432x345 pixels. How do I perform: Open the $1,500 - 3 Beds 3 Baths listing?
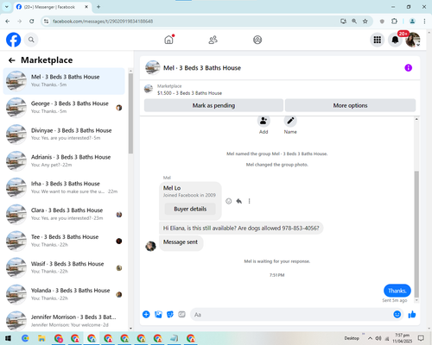coord(189,93)
